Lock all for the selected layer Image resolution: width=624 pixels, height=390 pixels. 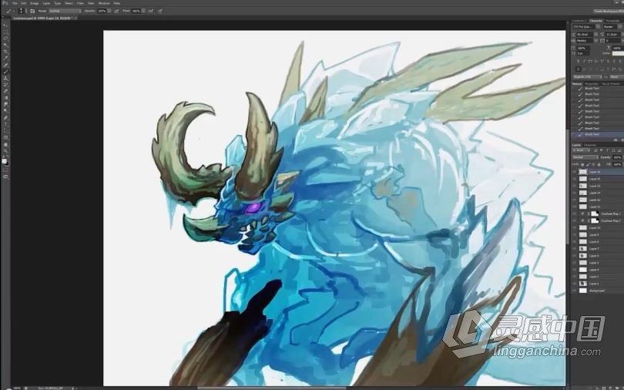[x=599, y=164]
